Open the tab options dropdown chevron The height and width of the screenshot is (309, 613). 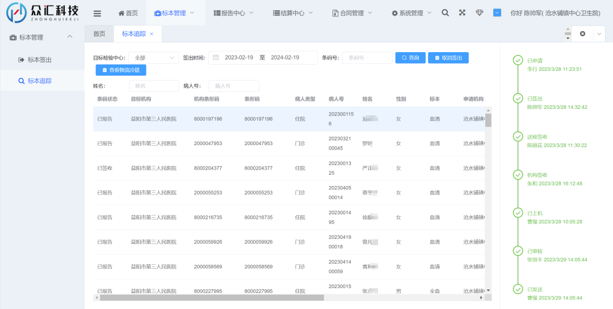599,34
